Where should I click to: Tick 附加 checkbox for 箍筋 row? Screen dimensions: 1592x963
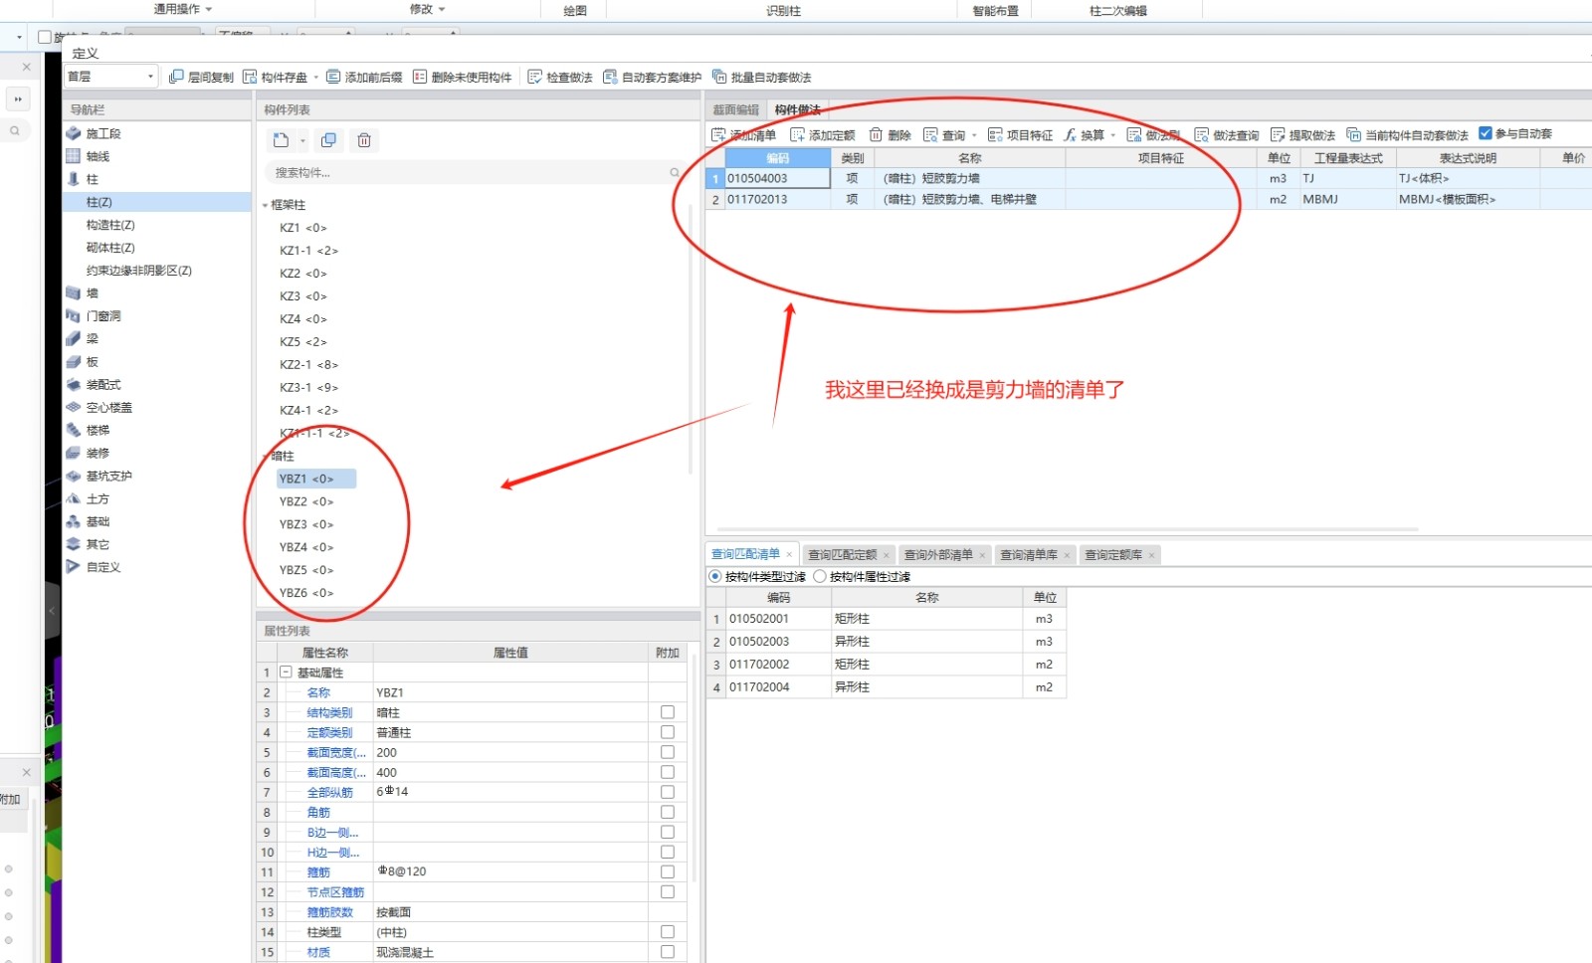[668, 871]
